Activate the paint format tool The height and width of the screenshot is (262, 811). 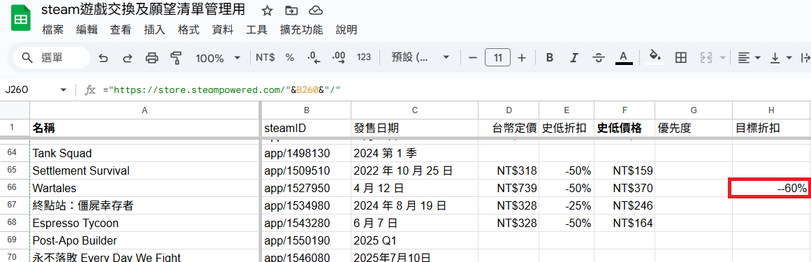pyautogui.click(x=176, y=57)
